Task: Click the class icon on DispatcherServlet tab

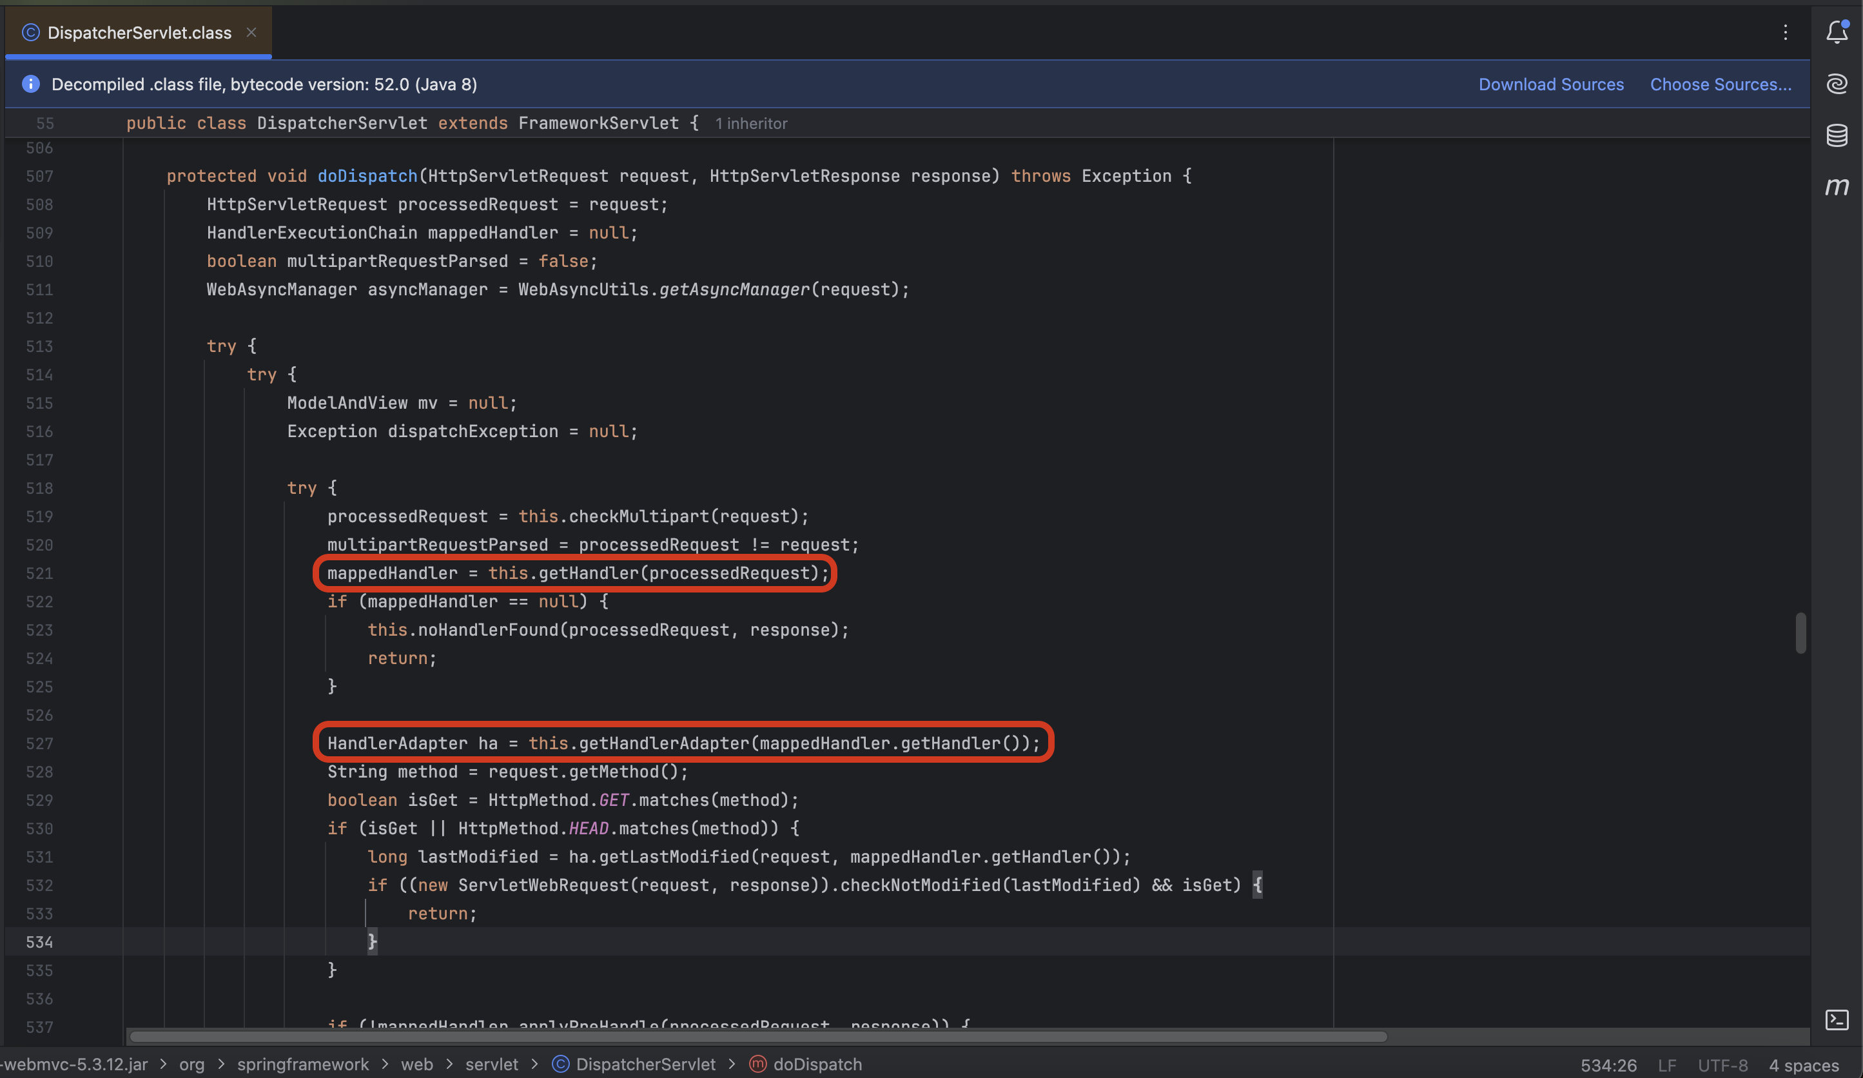Action: click(x=30, y=32)
